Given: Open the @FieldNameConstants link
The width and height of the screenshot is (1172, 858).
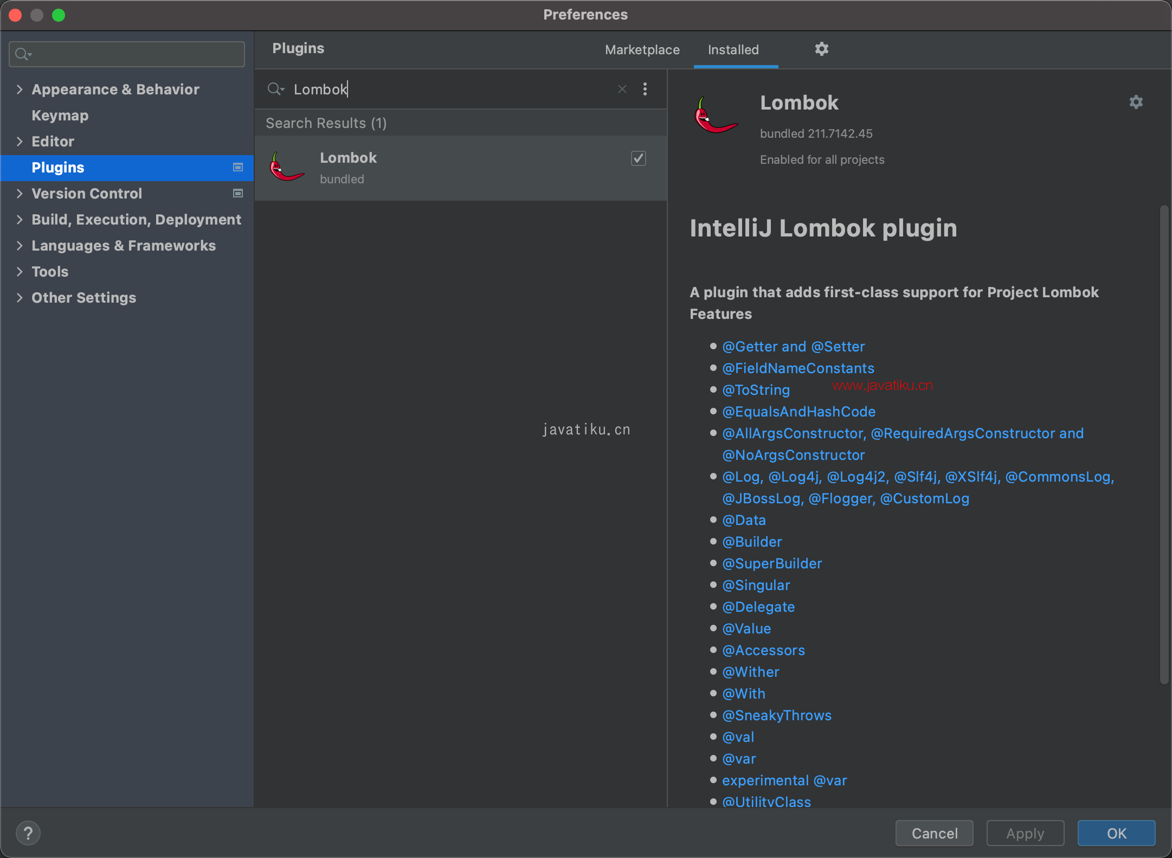Looking at the screenshot, I should (798, 368).
